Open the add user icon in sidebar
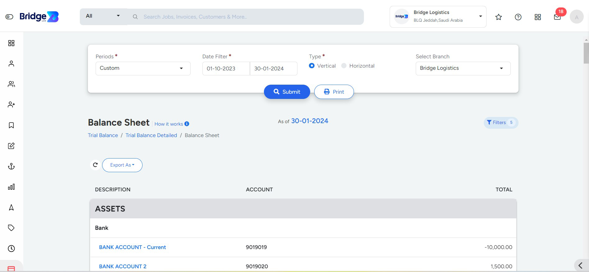This screenshot has width=589, height=272. coord(11,105)
